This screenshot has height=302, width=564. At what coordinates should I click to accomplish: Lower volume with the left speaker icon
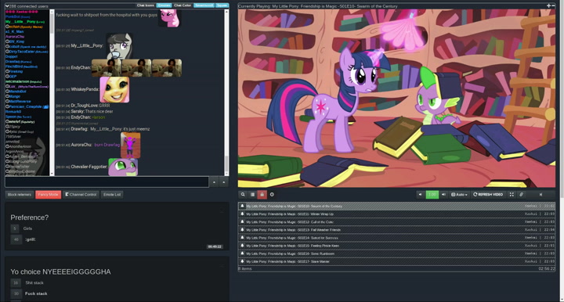tap(420, 195)
